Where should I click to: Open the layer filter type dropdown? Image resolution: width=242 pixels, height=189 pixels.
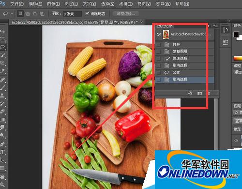(238, 112)
